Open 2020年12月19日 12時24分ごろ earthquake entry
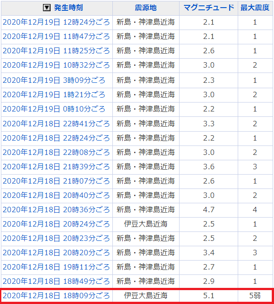274x304 pixels. tap(56, 22)
